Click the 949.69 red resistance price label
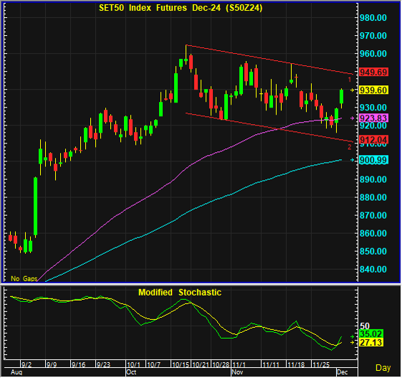 (373, 72)
